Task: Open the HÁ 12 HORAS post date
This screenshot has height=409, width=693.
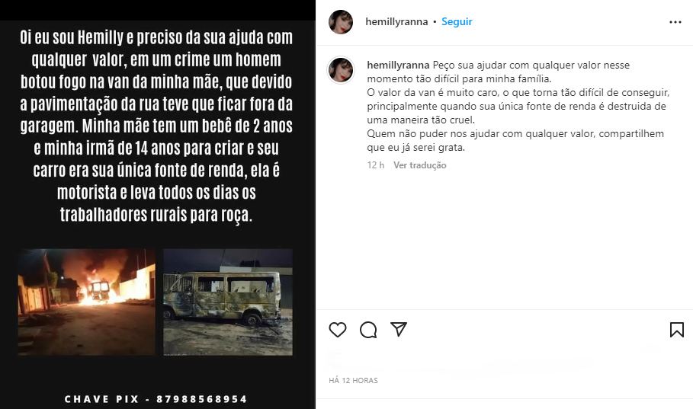Action: pyautogui.click(x=353, y=380)
